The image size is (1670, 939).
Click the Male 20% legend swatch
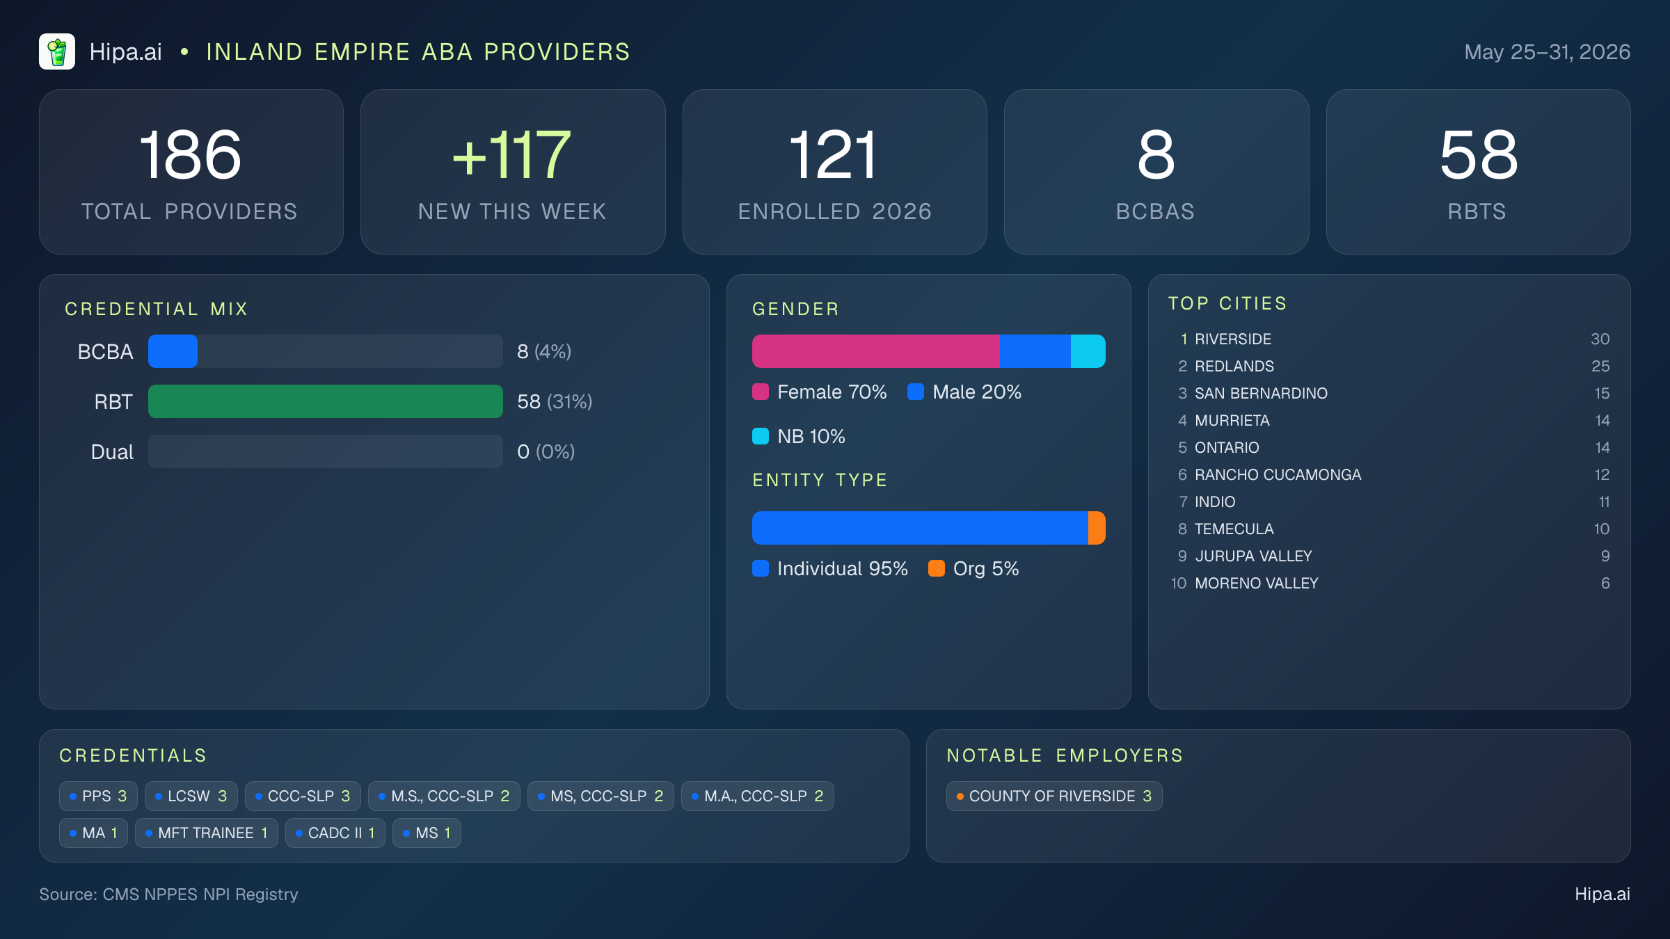tap(916, 392)
